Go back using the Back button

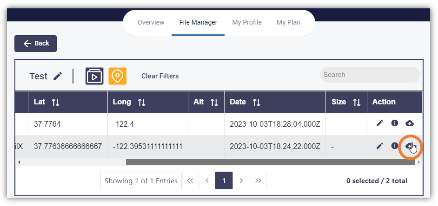tap(35, 44)
